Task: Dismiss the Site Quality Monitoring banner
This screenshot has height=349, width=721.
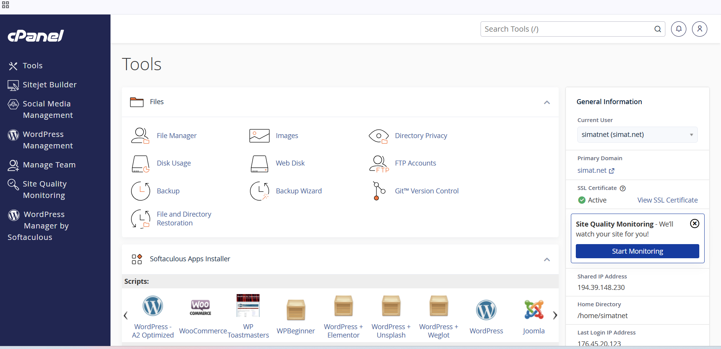Action: [x=695, y=224]
